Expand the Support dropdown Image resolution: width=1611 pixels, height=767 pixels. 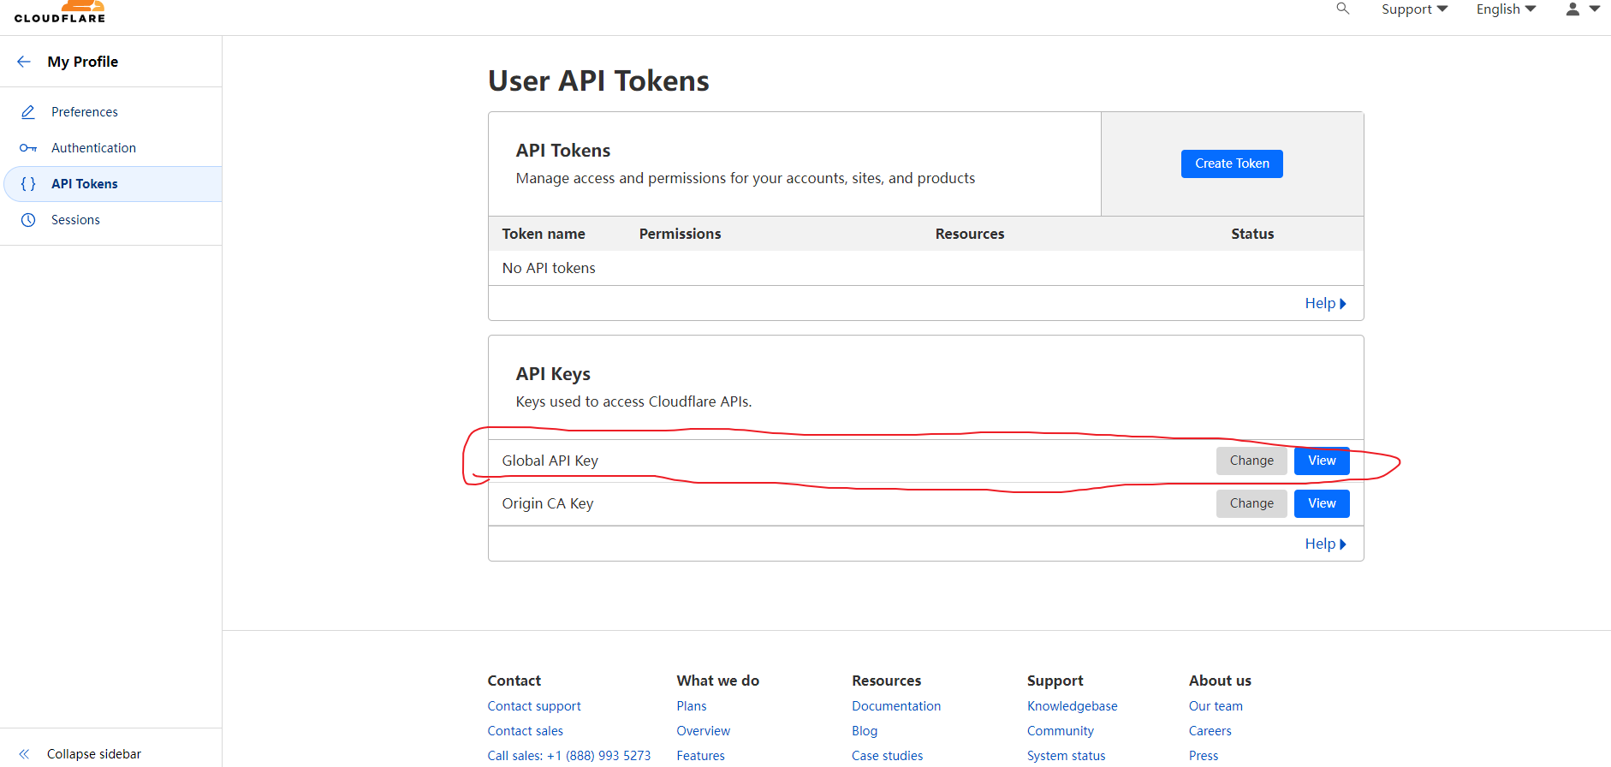[1414, 9]
